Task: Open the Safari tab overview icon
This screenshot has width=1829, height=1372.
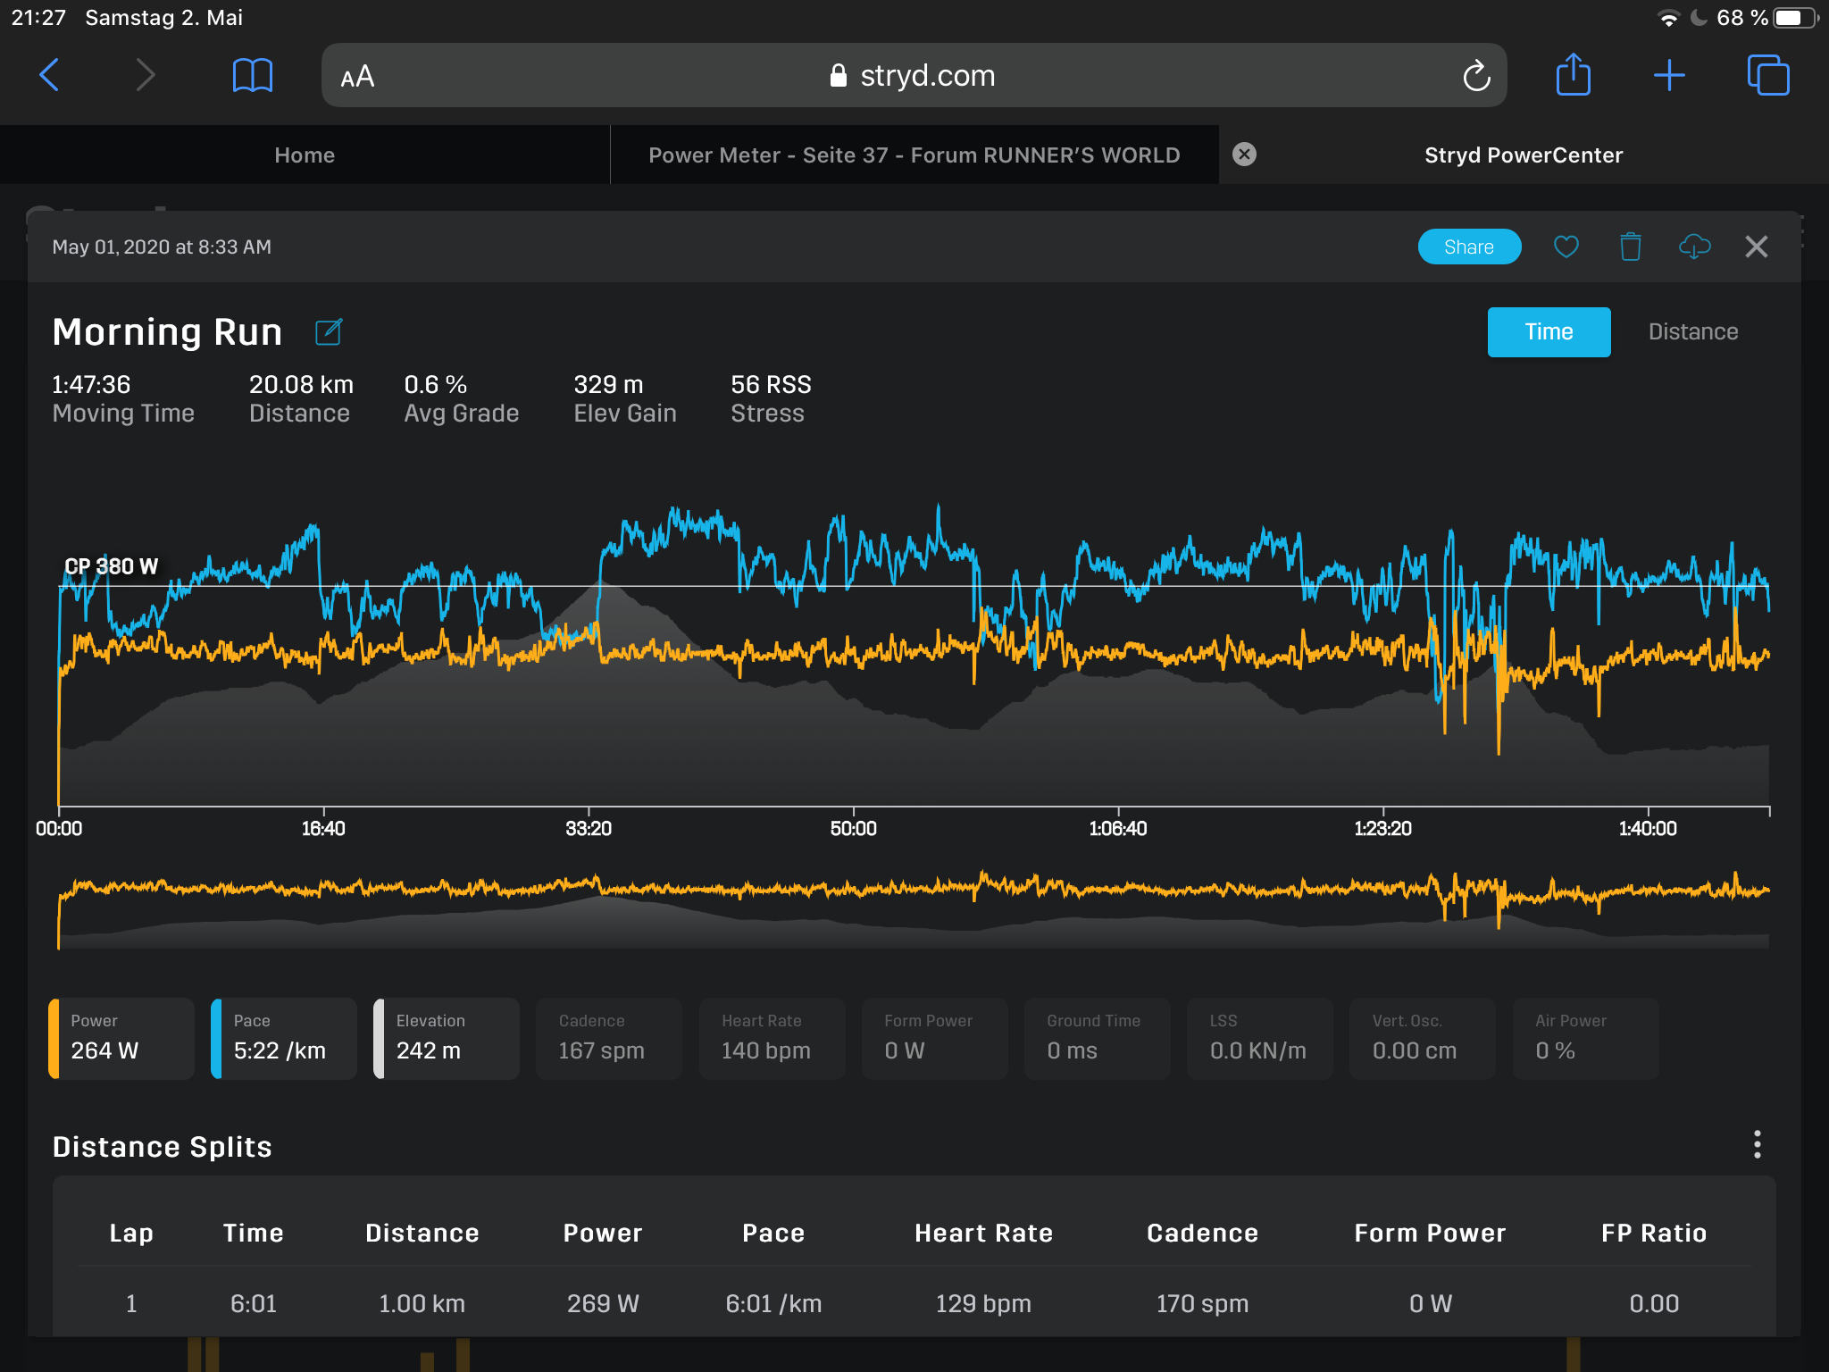Action: coord(1767,75)
